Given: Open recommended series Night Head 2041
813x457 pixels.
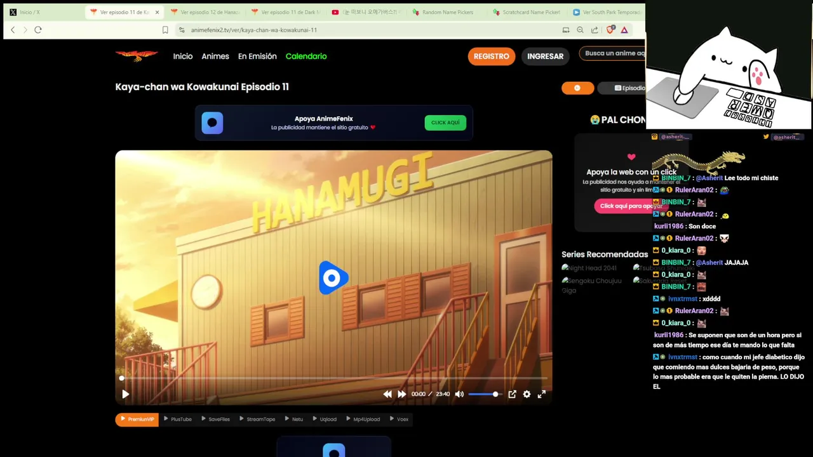Looking at the screenshot, I should pos(589,268).
